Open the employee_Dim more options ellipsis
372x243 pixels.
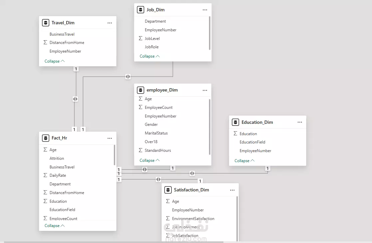click(x=205, y=90)
